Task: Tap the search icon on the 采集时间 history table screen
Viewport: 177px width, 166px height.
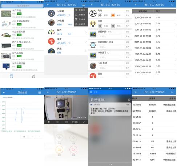Action: click(x=172, y=5)
